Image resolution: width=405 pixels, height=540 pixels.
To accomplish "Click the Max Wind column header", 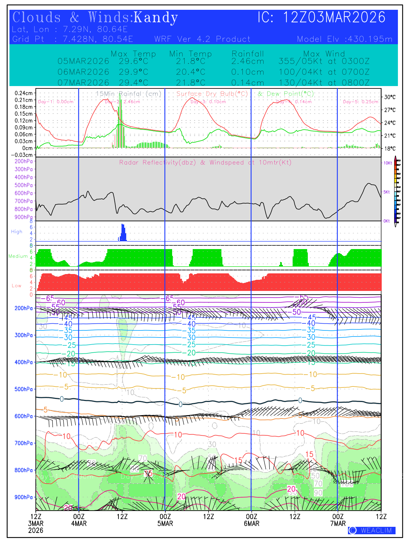I will click(324, 54).
